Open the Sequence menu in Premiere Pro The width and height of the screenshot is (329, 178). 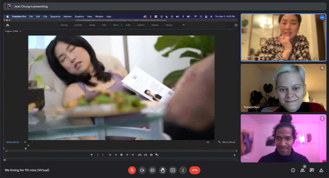pos(55,16)
